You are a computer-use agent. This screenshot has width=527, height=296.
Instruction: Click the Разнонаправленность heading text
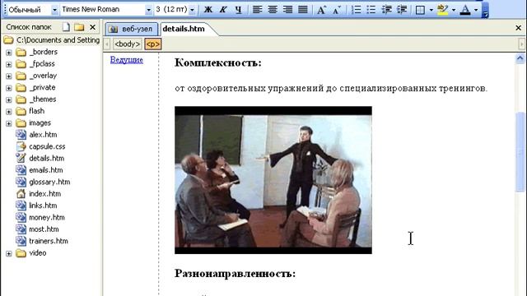235,273
